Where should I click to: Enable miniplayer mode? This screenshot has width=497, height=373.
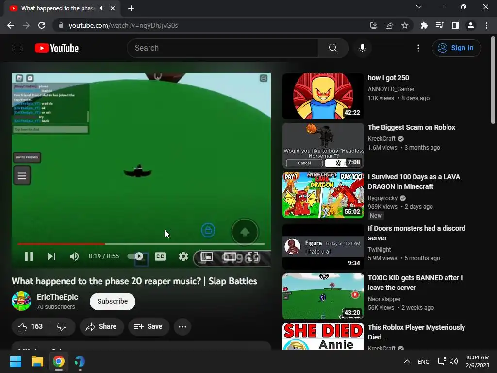(207, 256)
